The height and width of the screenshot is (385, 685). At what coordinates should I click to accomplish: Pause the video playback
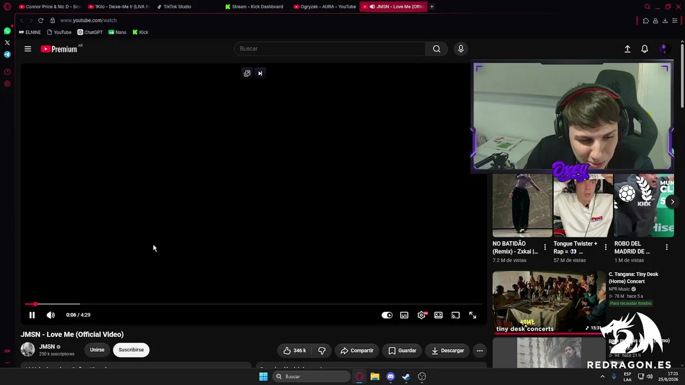[x=32, y=315]
